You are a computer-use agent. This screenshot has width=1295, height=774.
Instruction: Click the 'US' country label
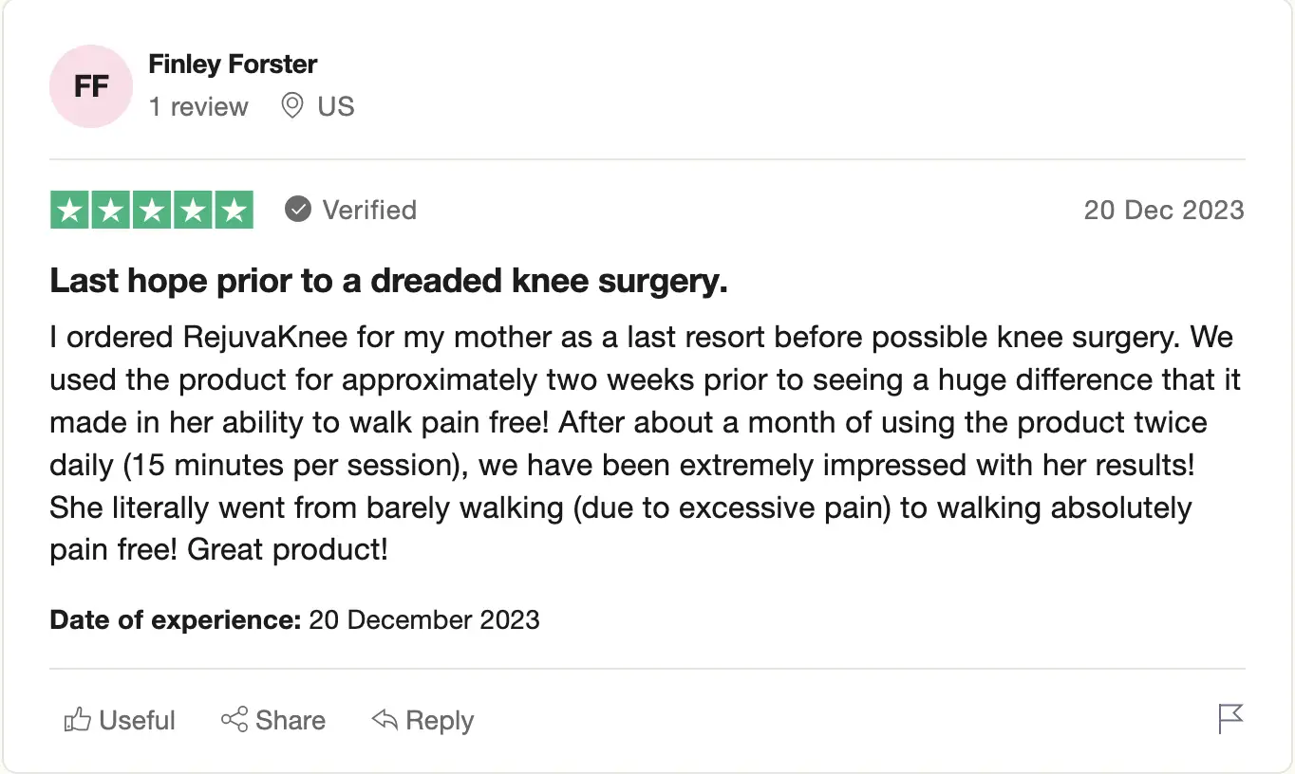[x=336, y=106]
